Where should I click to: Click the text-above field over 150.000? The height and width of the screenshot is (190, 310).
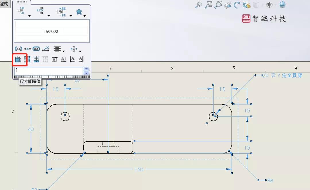click(52, 24)
